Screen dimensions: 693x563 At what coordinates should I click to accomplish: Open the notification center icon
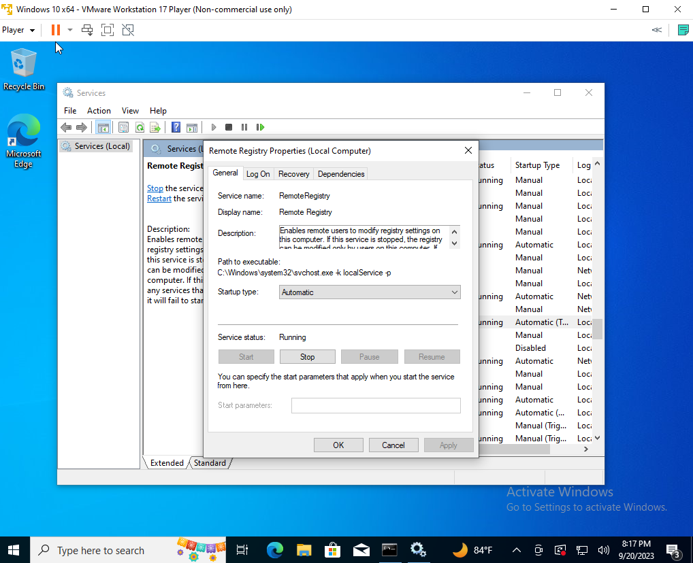point(674,550)
